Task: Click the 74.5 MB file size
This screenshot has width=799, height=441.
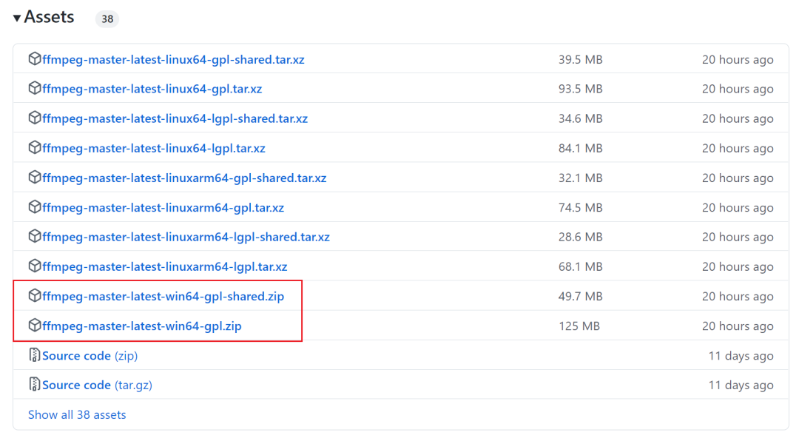Action: pos(581,207)
